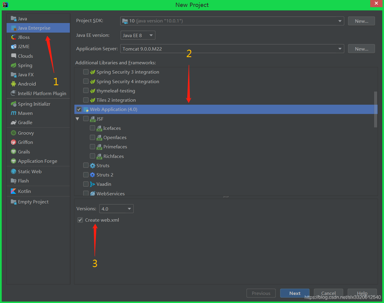Click the IntelliJ IDEA title bar icon
Screen dimensions: 384x303
tap(5, 4)
